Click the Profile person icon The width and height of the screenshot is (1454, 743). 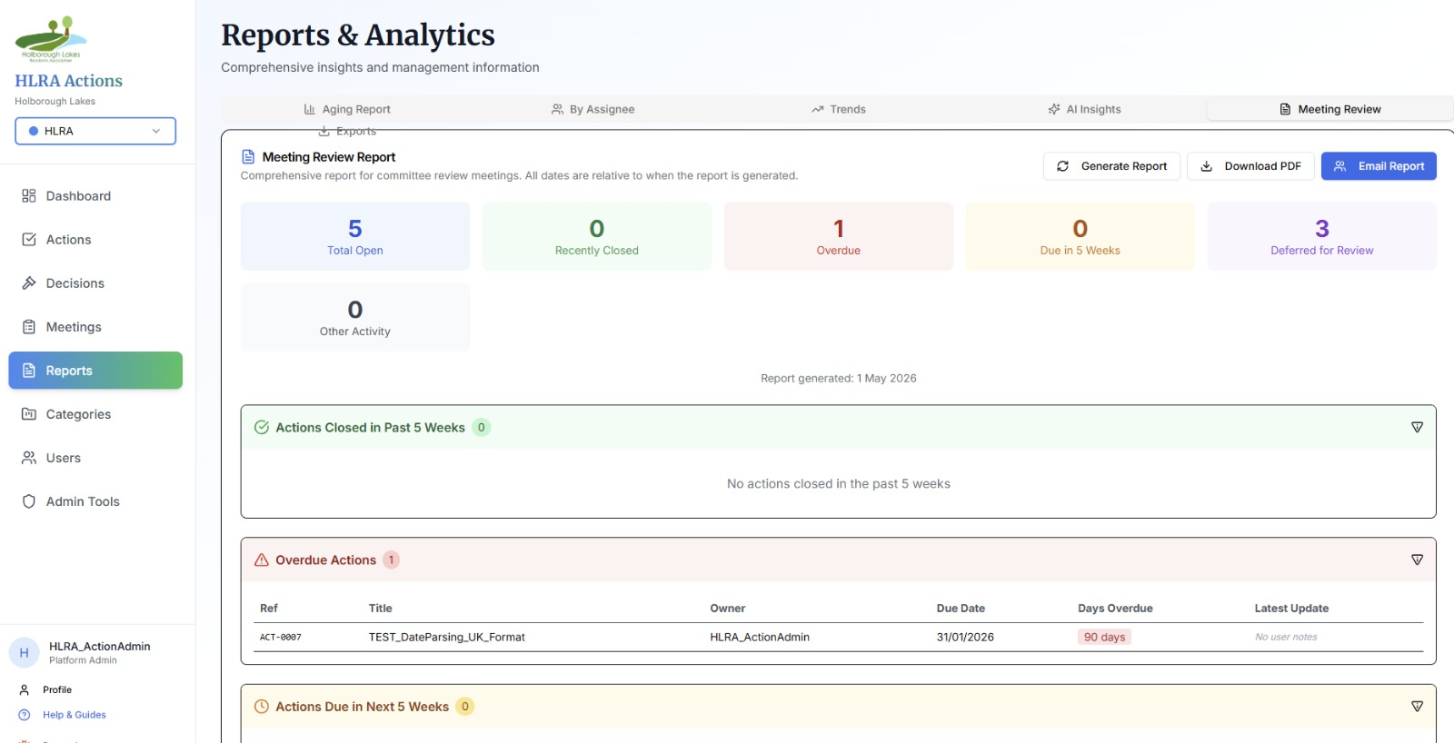pos(25,690)
